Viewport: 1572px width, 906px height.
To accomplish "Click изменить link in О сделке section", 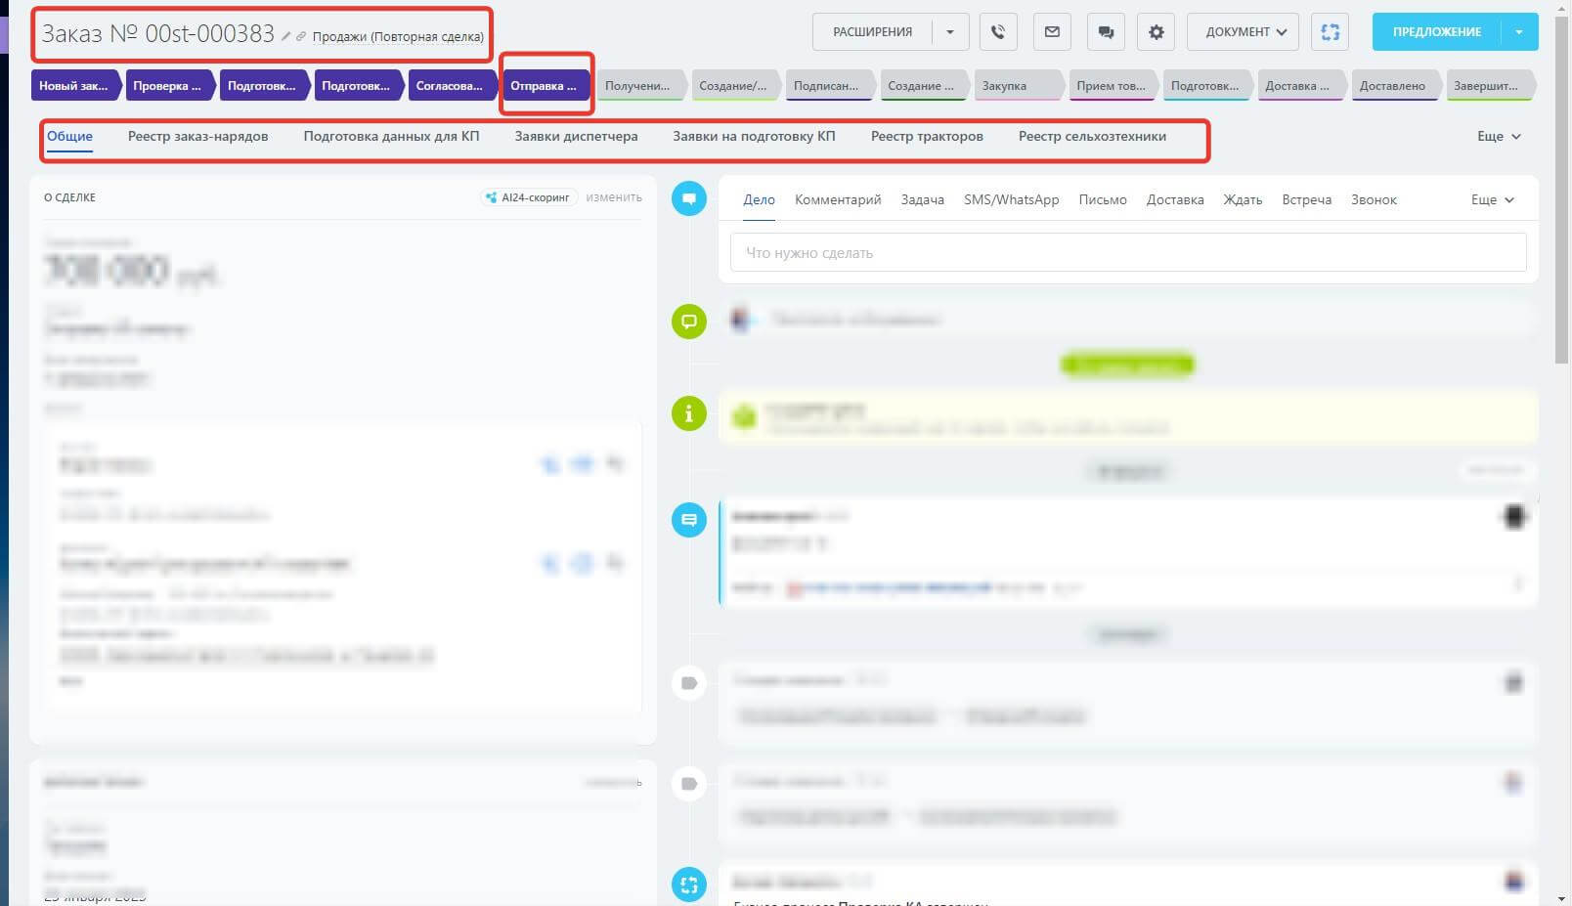I will point(614,197).
